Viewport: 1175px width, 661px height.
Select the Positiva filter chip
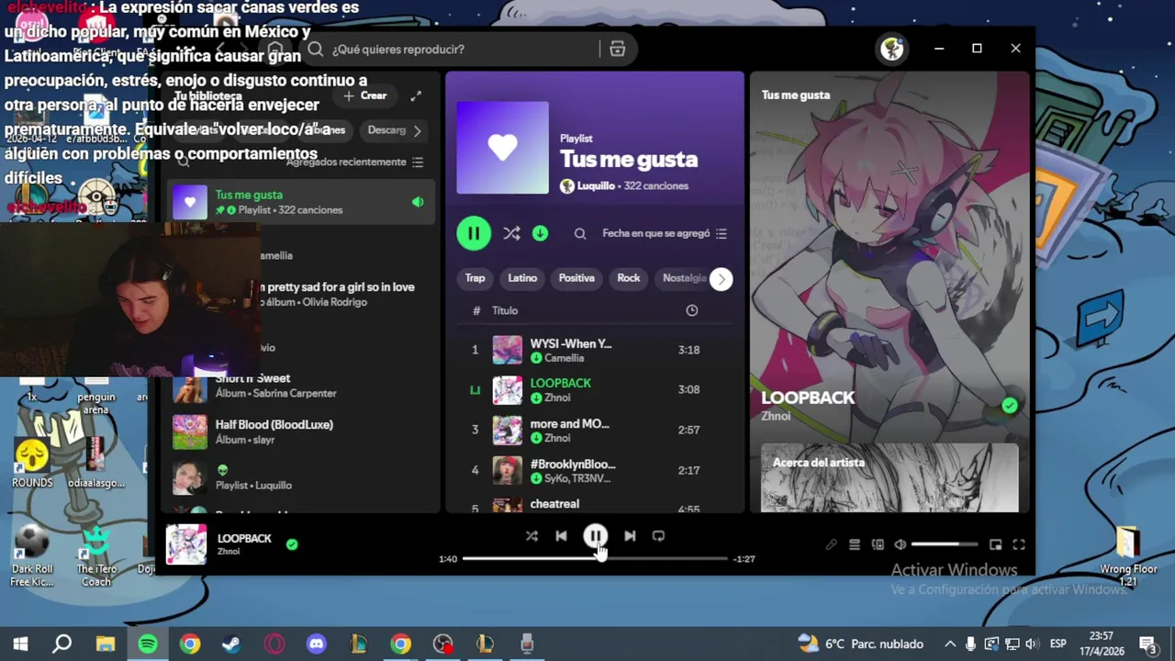576,278
